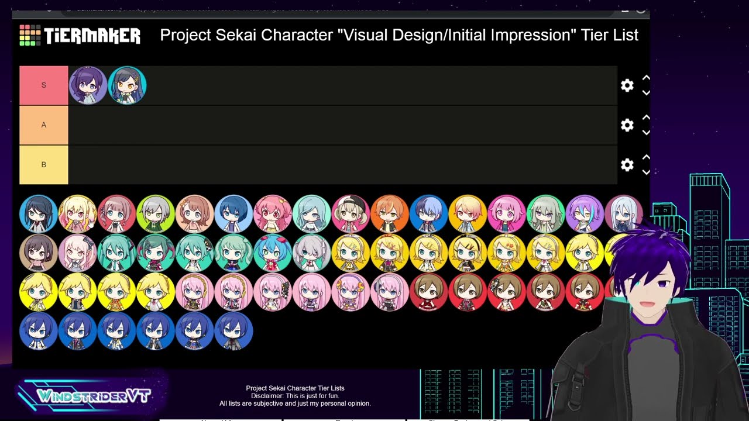
Task: Pick the Rin with large black headband bow
Action: pos(468,253)
